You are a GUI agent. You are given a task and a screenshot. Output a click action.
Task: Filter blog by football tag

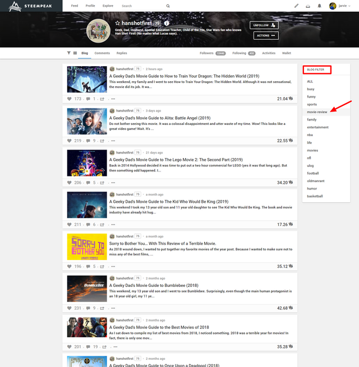point(313,173)
